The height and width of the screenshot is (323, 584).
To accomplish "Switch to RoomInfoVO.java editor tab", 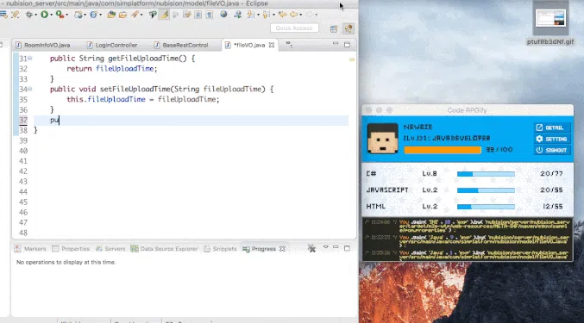I will pos(43,45).
